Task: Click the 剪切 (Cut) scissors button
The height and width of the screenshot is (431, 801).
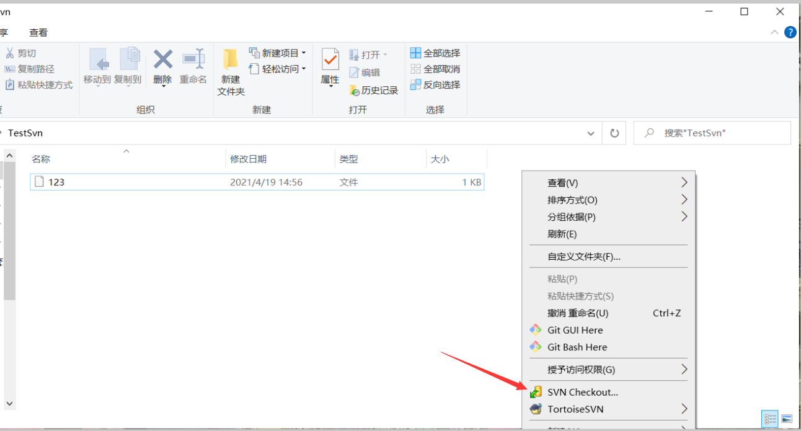Action: click(20, 53)
